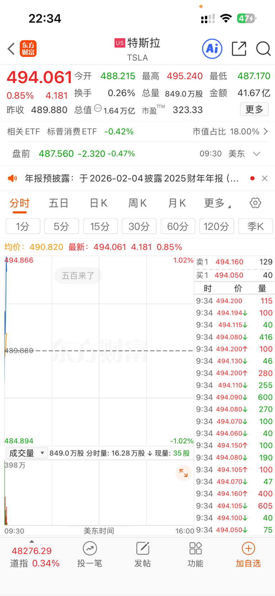Image resolution: width=275 pixels, height=596 pixels.
Task: Dismiss the 年报预披露 notice
Action: point(265,178)
